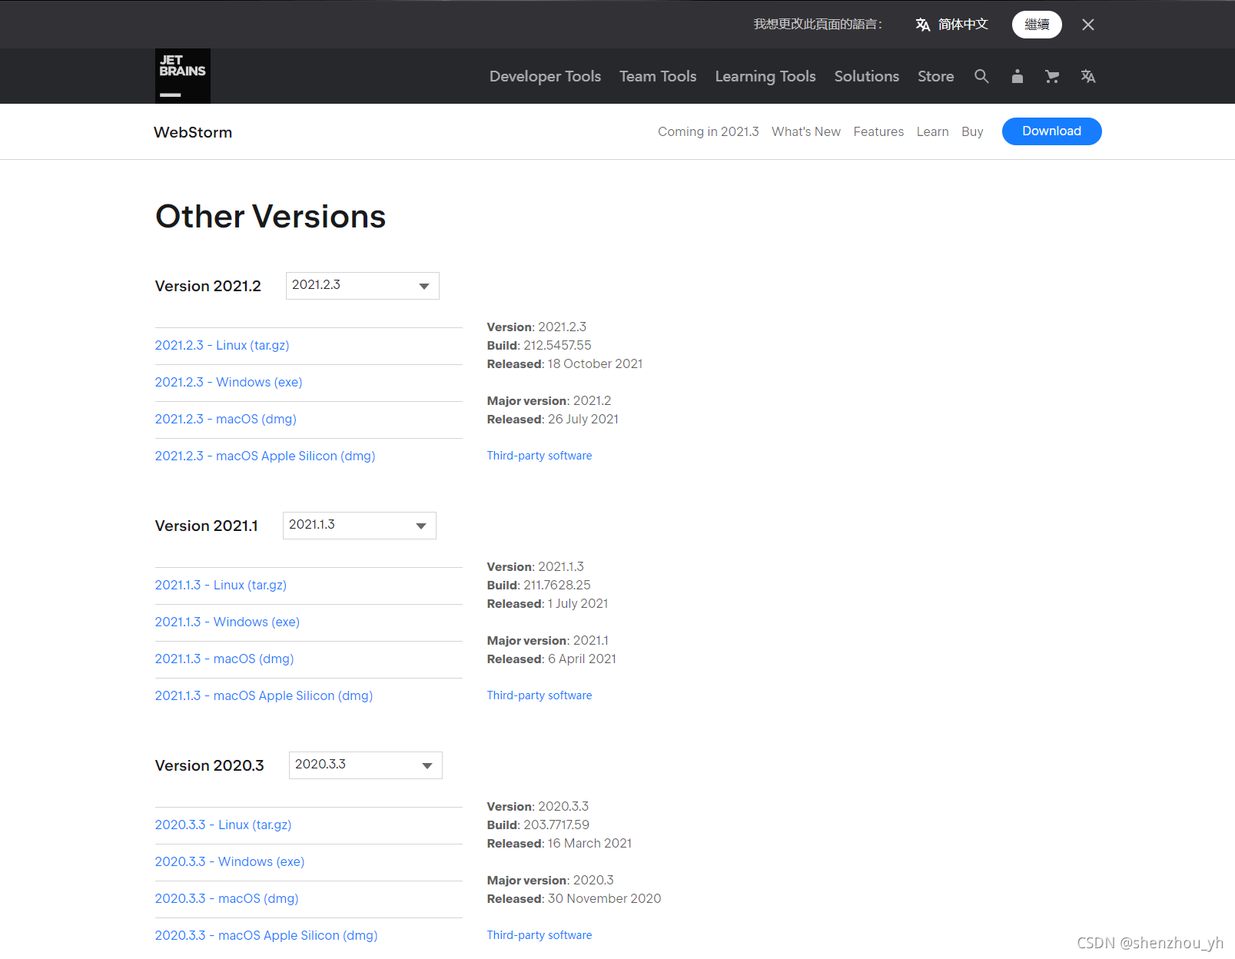Select 简体中文 language option
This screenshot has width=1235, height=959.
point(963,25)
